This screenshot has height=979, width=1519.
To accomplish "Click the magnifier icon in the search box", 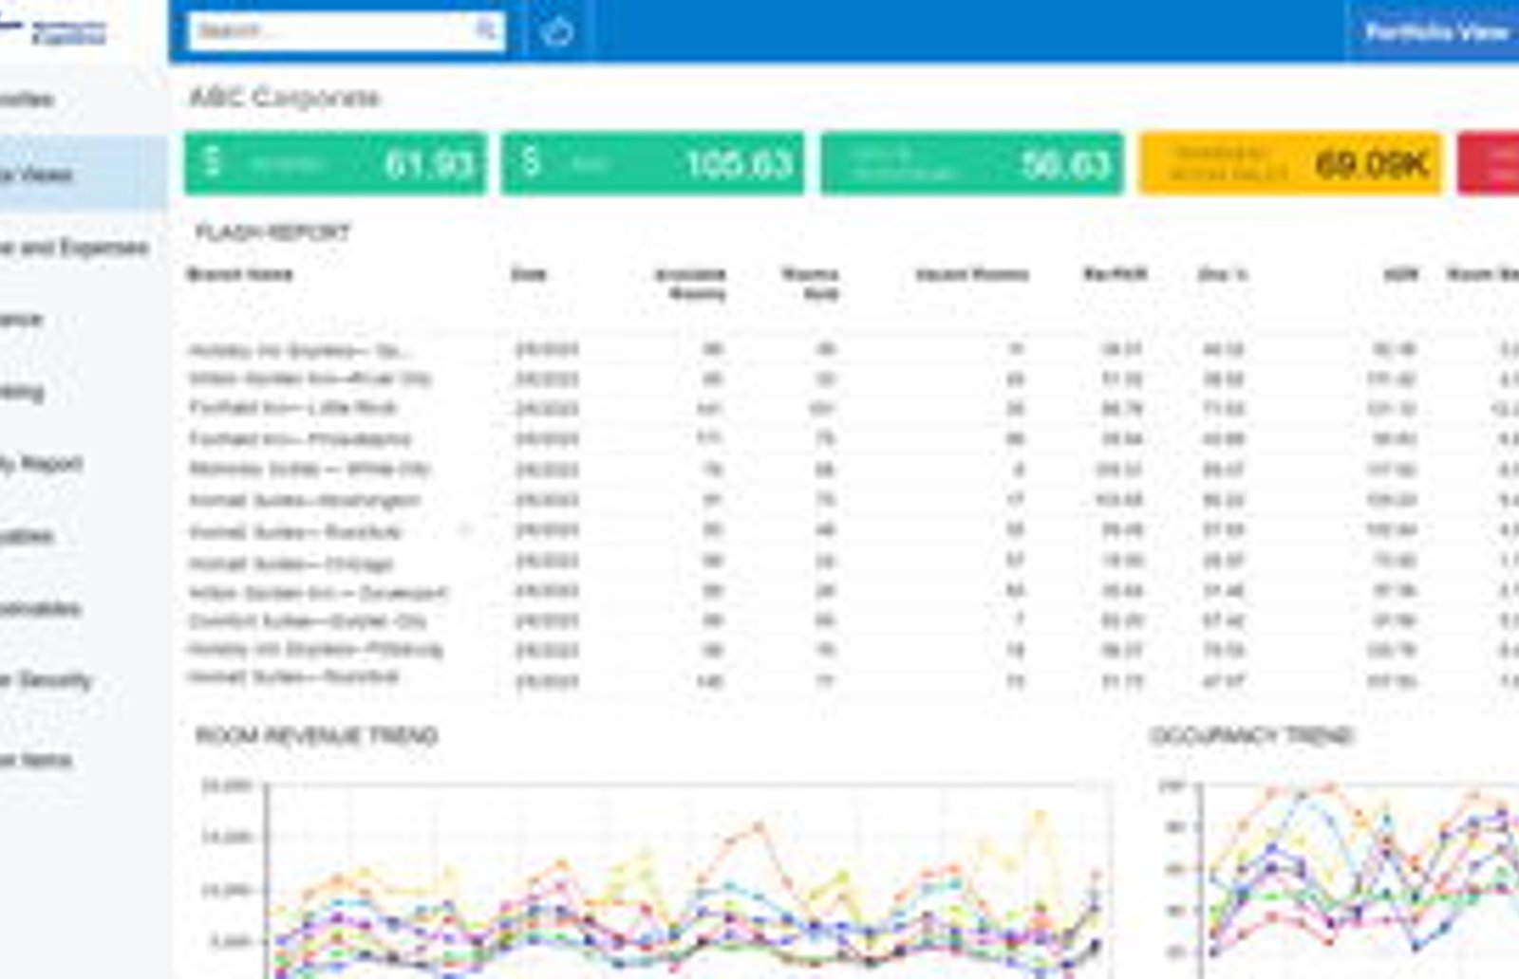I will click(x=486, y=30).
